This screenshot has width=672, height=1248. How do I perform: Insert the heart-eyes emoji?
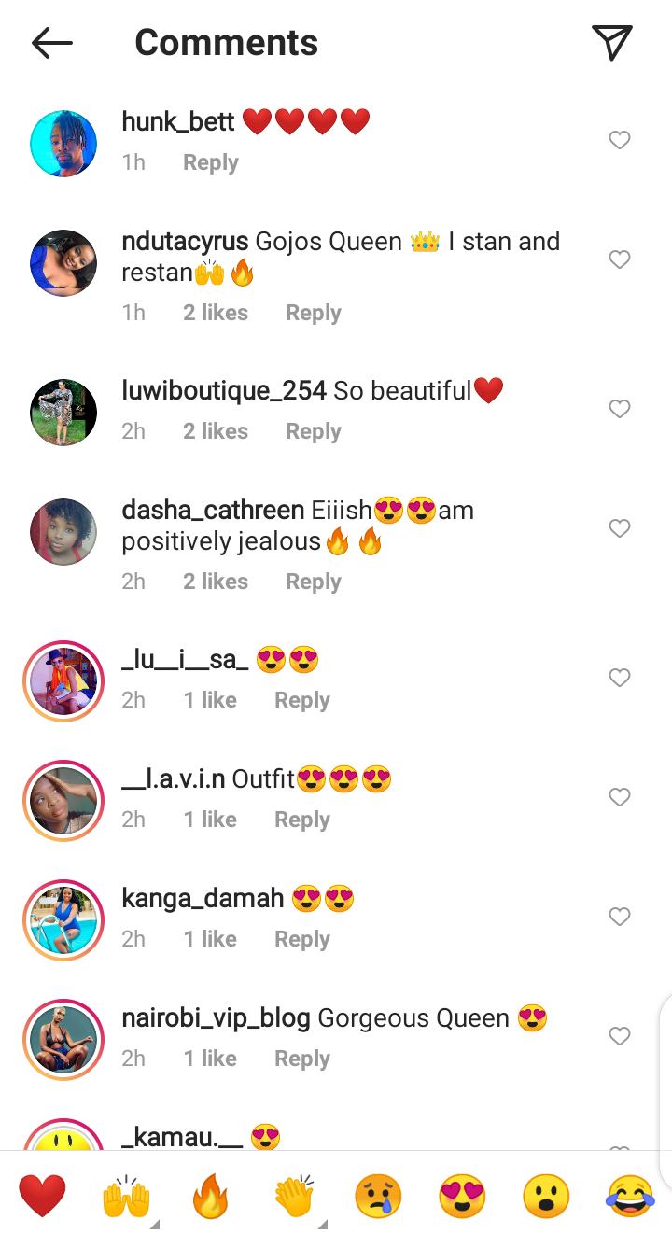(x=462, y=1197)
